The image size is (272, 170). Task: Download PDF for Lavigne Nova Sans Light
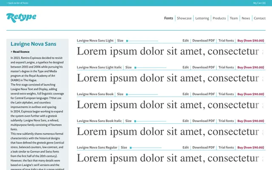[204, 41]
